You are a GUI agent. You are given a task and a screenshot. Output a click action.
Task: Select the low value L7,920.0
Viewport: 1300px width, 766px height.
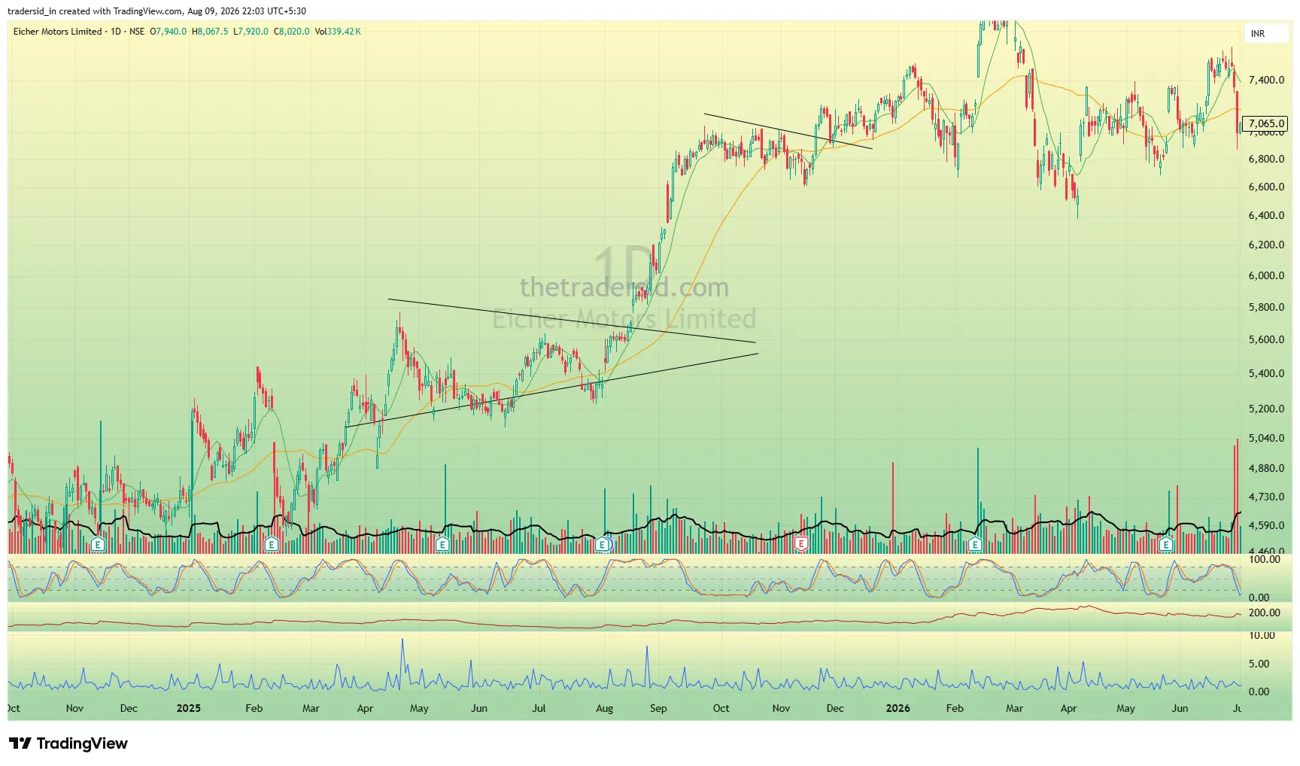click(251, 32)
